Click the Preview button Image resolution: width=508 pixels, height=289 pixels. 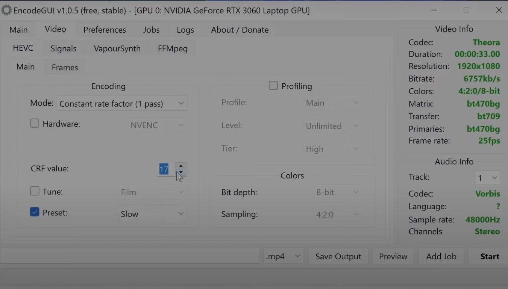(393, 256)
